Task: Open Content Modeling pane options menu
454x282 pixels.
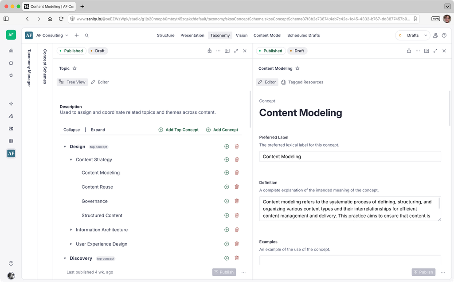Action: coord(418,51)
